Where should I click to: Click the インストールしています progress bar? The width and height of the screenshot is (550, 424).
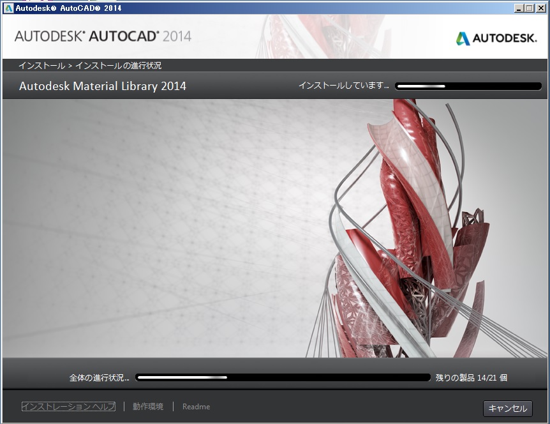468,86
